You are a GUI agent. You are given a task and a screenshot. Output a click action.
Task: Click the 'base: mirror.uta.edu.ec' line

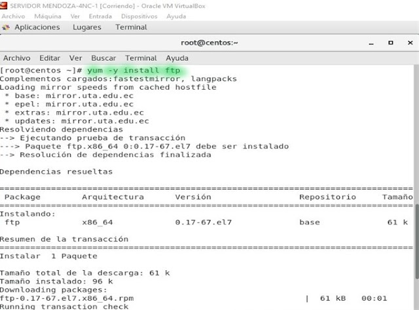coord(69,96)
